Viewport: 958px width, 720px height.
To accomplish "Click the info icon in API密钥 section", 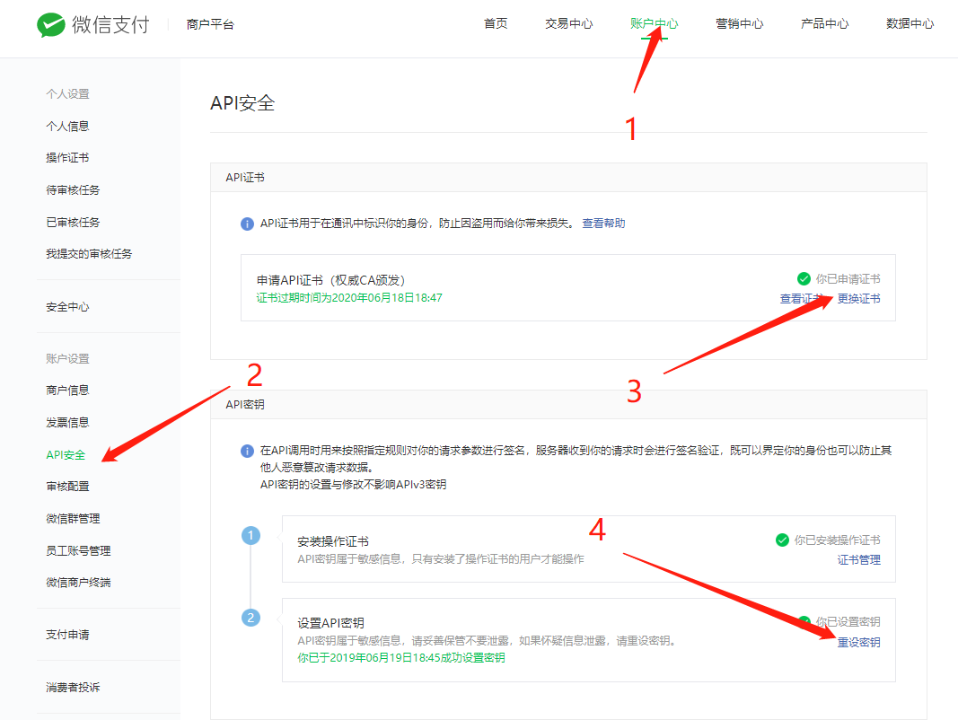I will point(247,452).
